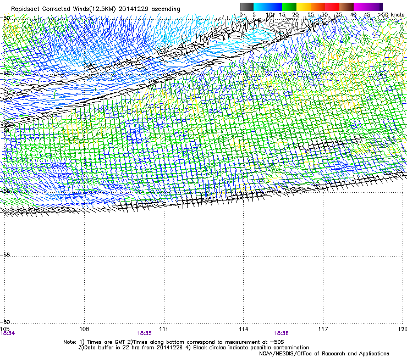
Task: Click the green 15-20 knots legend swatch
Action: [x=289, y=7]
